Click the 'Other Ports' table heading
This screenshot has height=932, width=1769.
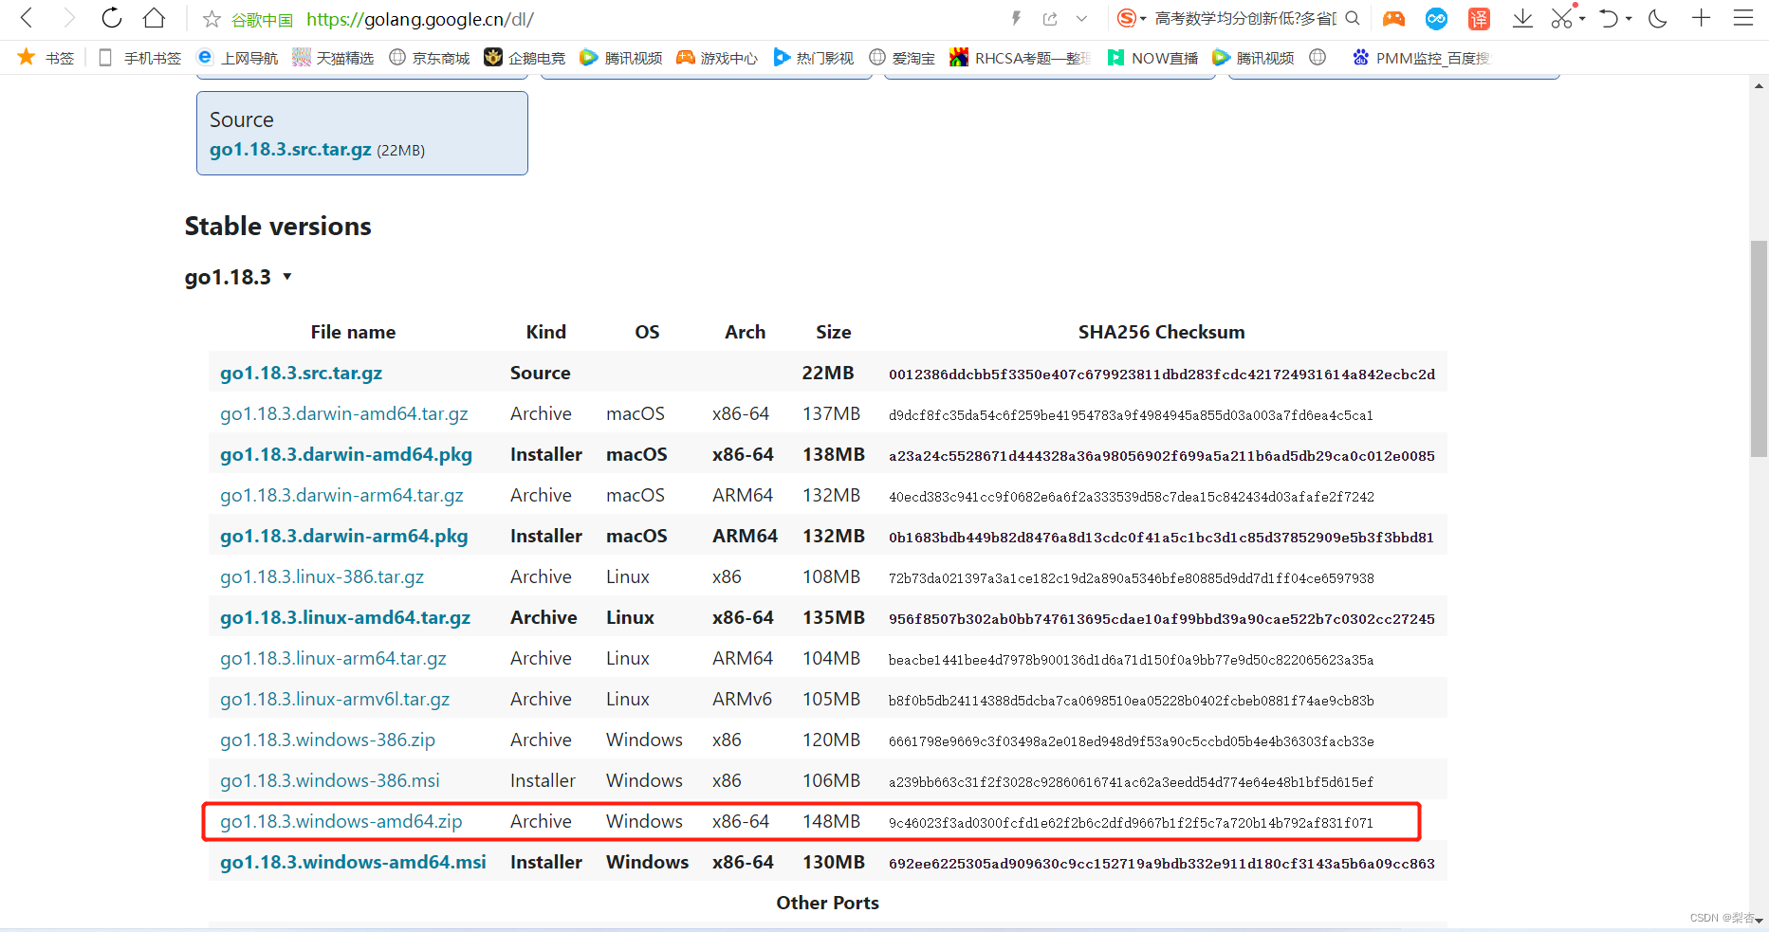pos(827,903)
